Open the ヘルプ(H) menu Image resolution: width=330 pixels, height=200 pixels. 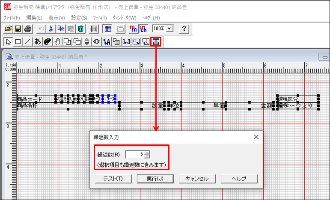pos(151,18)
